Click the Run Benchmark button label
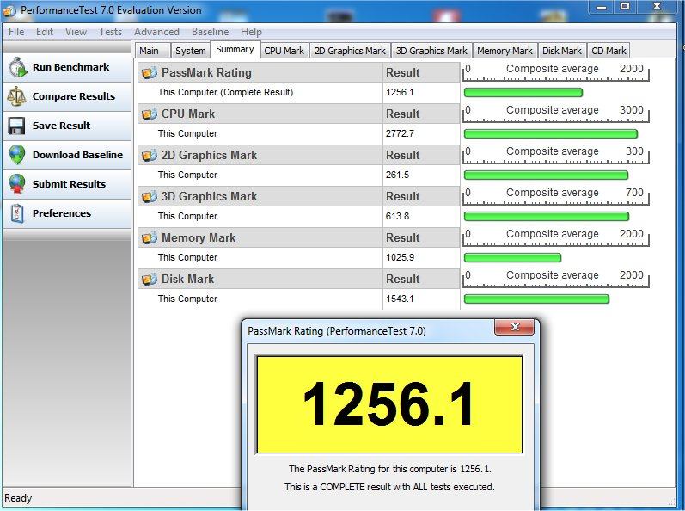The width and height of the screenshot is (685, 511). 71,67
